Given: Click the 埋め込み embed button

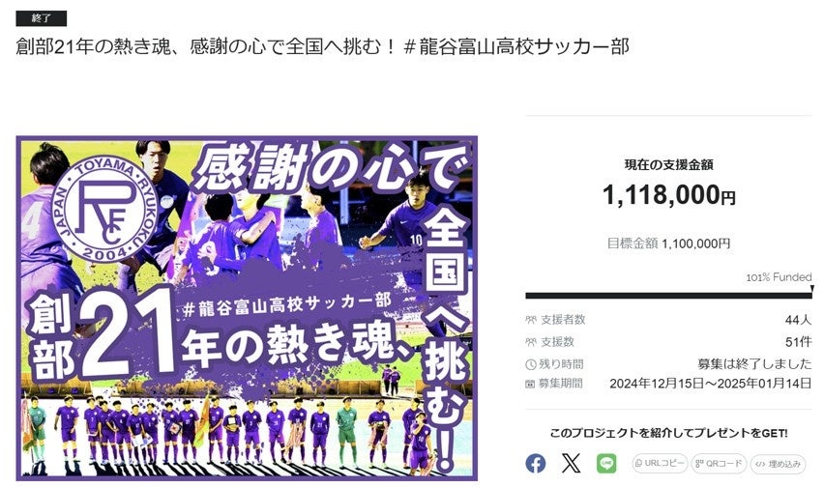Looking at the screenshot, I should click(778, 464).
